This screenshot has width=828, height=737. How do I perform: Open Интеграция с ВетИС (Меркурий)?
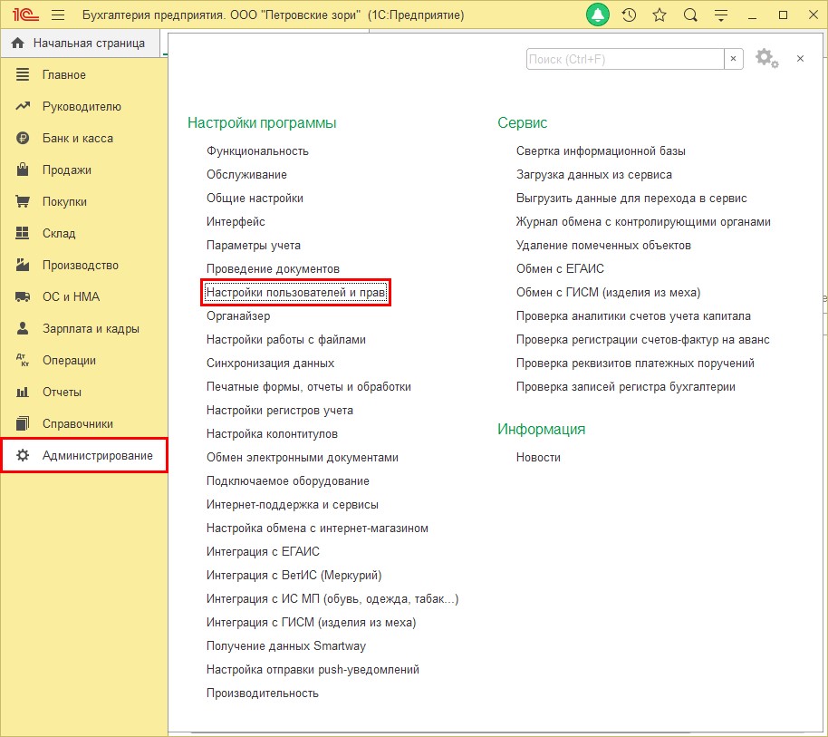tap(294, 576)
